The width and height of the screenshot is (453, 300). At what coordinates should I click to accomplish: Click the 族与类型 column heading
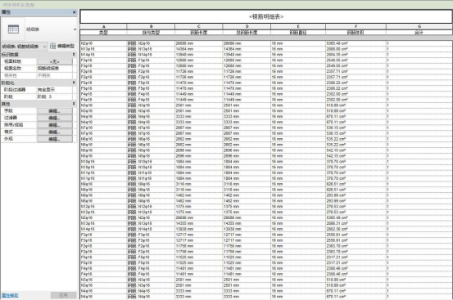point(151,32)
